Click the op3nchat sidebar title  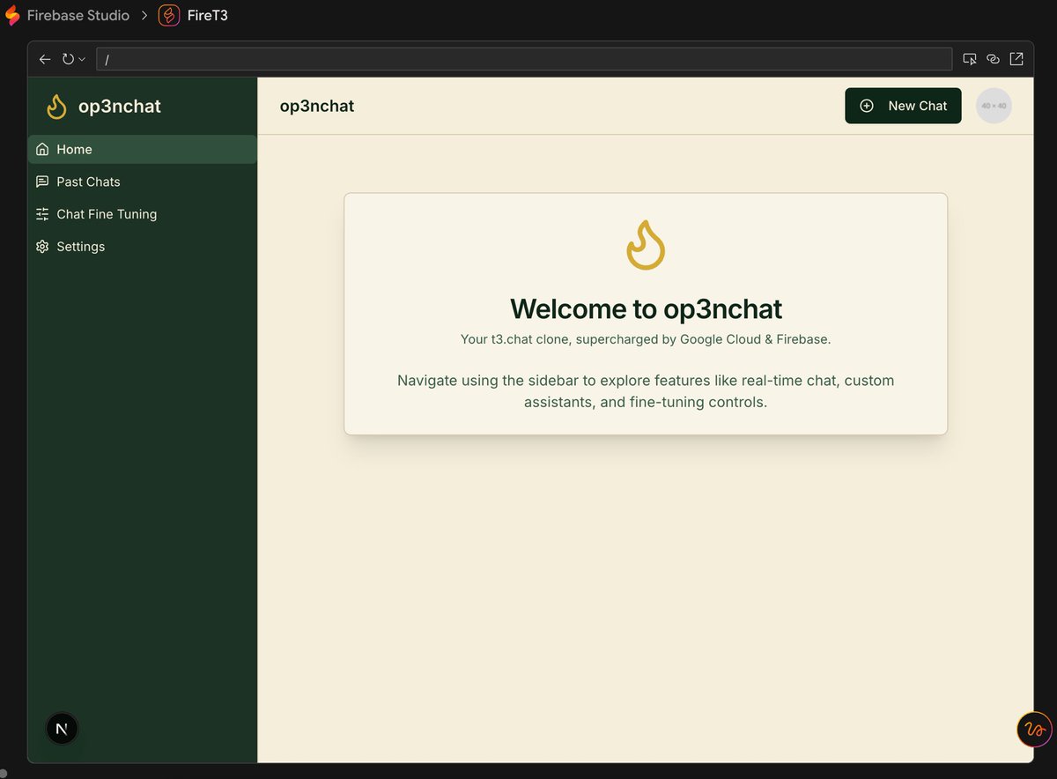point(120,107)
